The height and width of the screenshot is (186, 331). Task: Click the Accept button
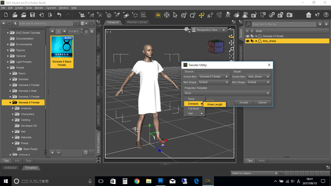[x=244, y=103]
